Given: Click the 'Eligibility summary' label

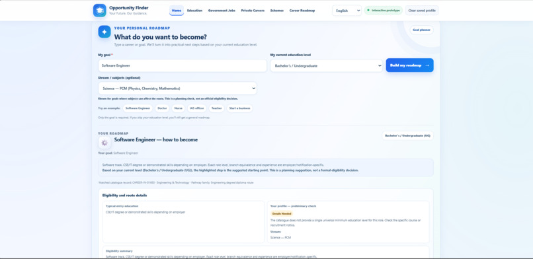Looking at the screenshot, I should [x=119, y=251].
